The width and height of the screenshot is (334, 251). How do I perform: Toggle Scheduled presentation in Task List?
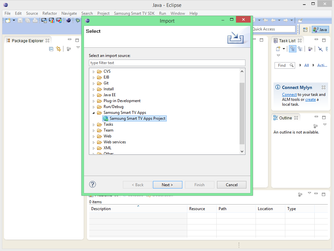(300, 49)
